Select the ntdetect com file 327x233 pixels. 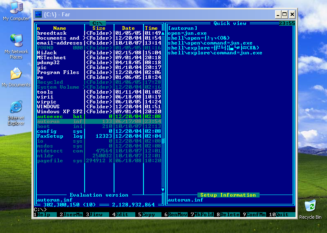(x=99, y=150)
